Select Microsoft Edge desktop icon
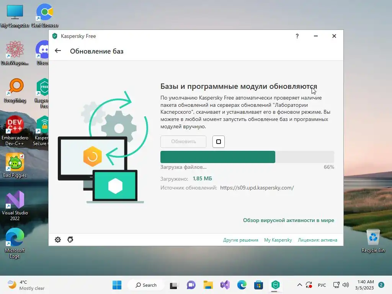 (x=15, y=243)
